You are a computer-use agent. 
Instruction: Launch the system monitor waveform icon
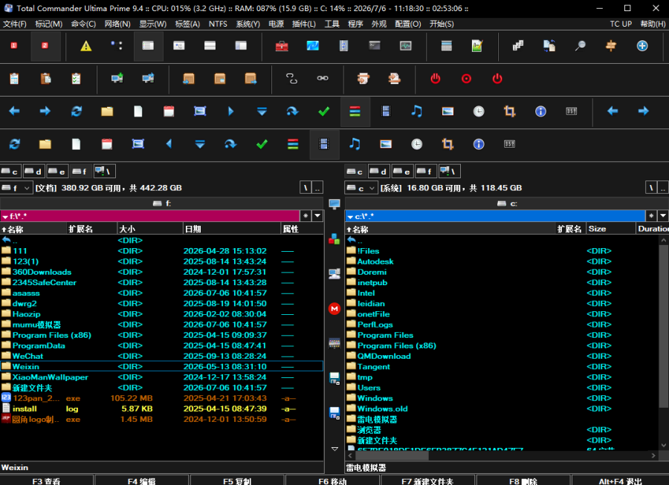(406, 45)
